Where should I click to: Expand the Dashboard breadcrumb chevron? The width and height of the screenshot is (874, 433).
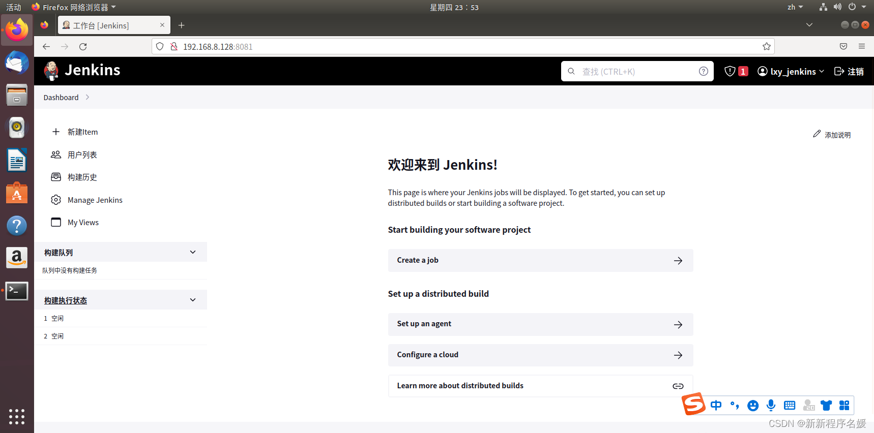88,97
